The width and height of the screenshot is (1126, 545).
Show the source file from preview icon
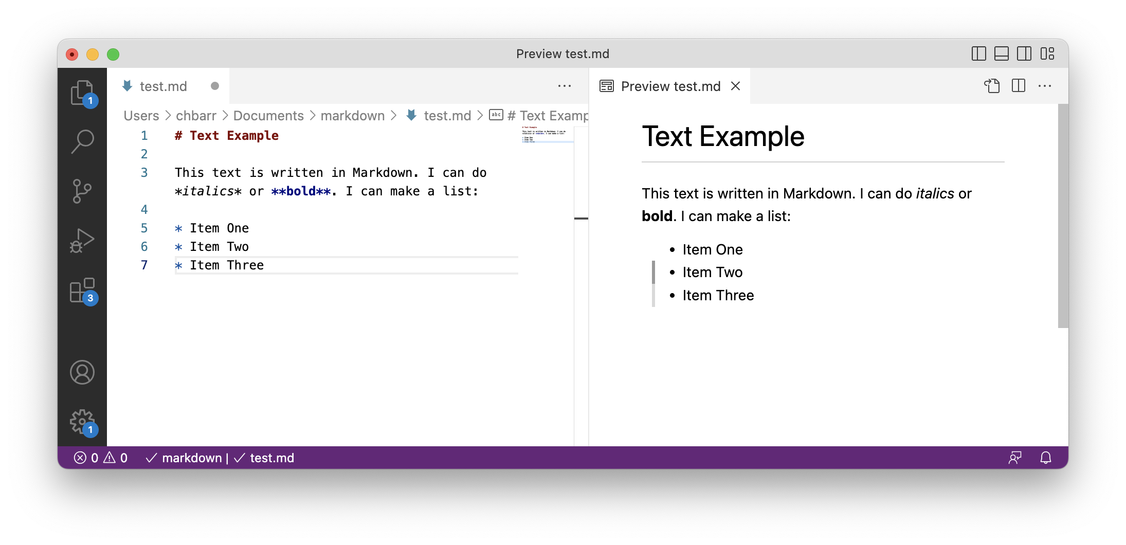point(992,86)
